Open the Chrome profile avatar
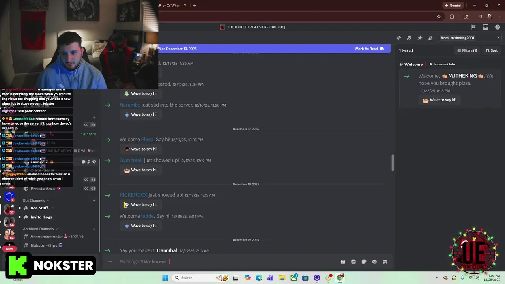 [x=490, y=17]
